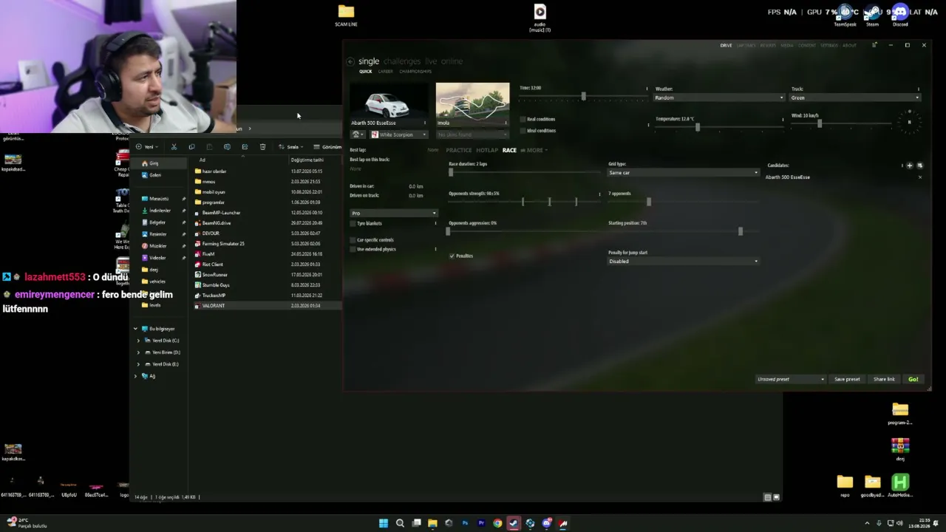Adjust the Wind speed slider handle
Viewport: 946px width, 532px height.
click(x=819, y=124)
